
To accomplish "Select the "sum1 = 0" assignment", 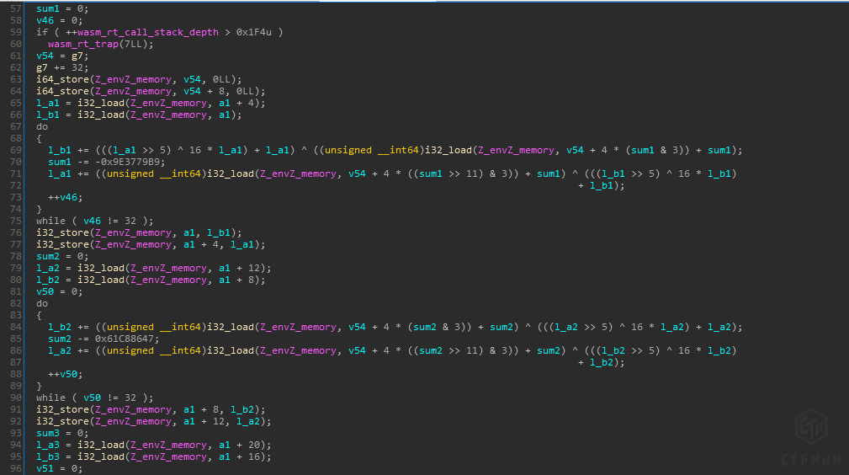I will (61, 8).
